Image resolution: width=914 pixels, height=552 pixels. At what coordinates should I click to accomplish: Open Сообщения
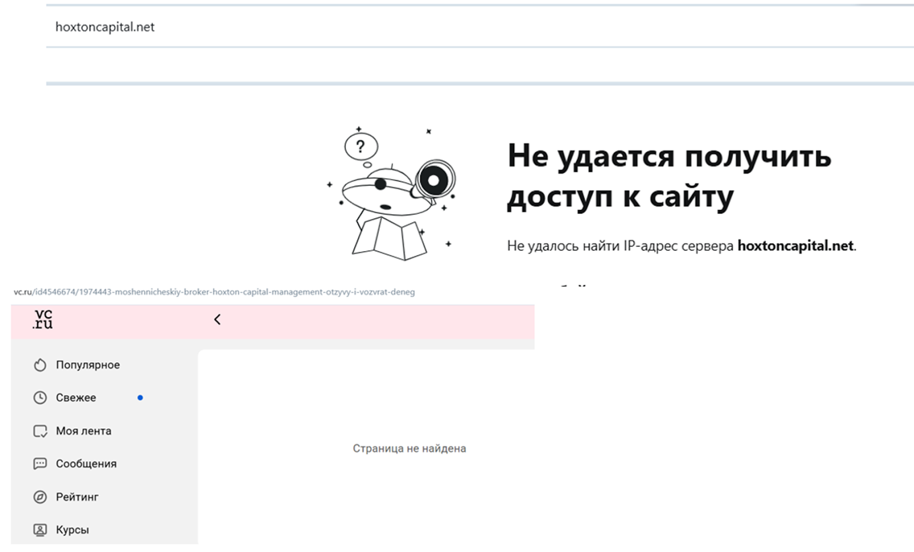click(x=86, y=464)
